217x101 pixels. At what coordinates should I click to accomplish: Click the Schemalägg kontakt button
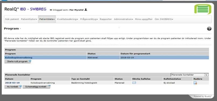36,87
